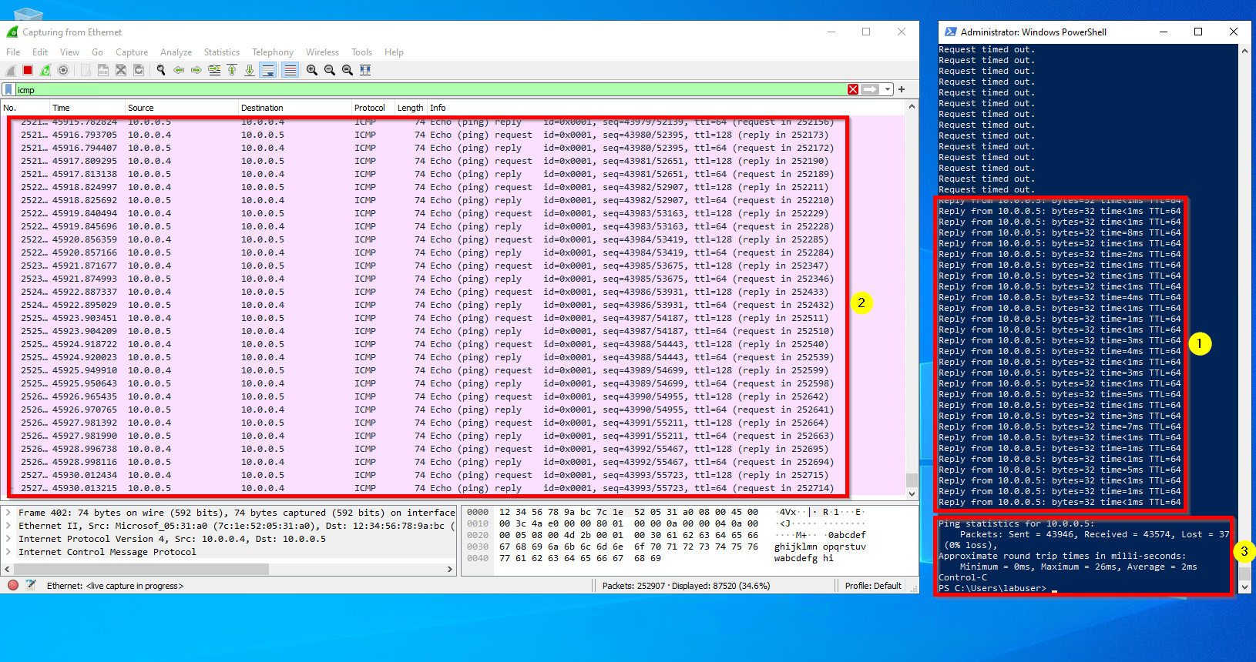1256x662 pixels.
Task: Open Go to specified packet tool
Action: coord(214,70)
